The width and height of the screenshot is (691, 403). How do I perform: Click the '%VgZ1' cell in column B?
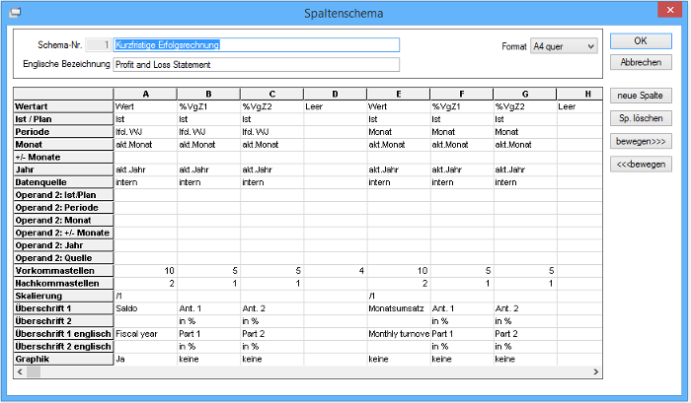click(x=209, y=106)
